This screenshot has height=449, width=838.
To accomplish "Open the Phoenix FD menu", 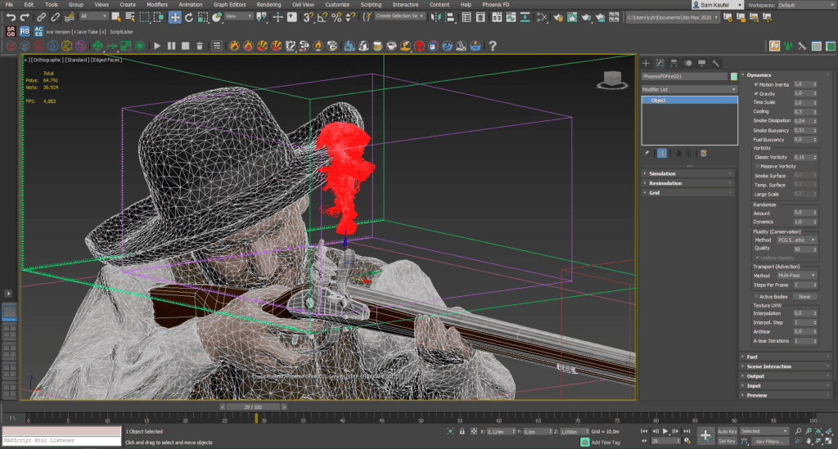I will [495, 4].
